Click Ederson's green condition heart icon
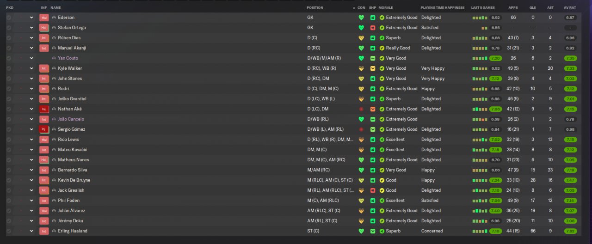592x244 pixels. point(361,18)
